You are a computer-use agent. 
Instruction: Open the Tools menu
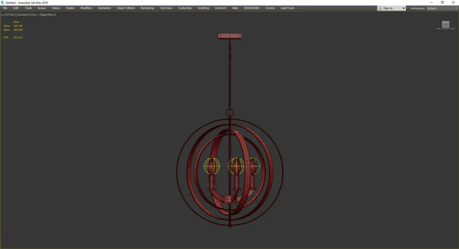[28, 8]
